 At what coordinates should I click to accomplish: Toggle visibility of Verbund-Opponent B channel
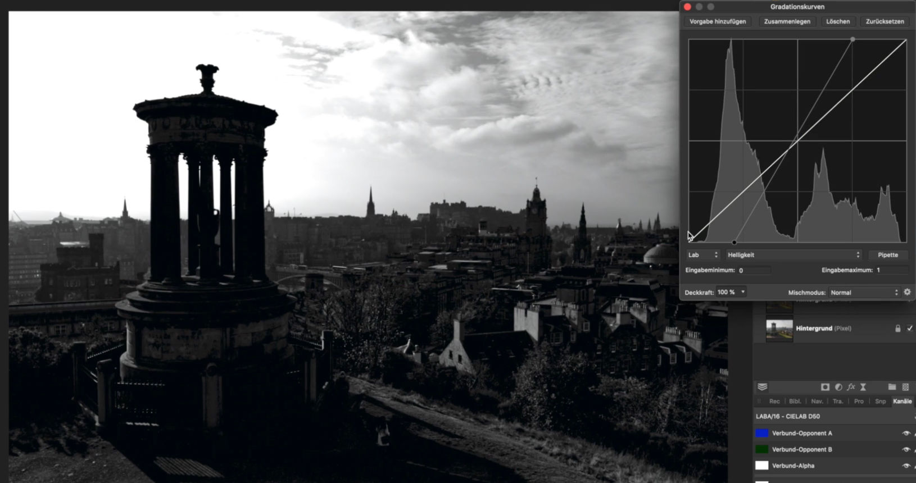(905, 449)
